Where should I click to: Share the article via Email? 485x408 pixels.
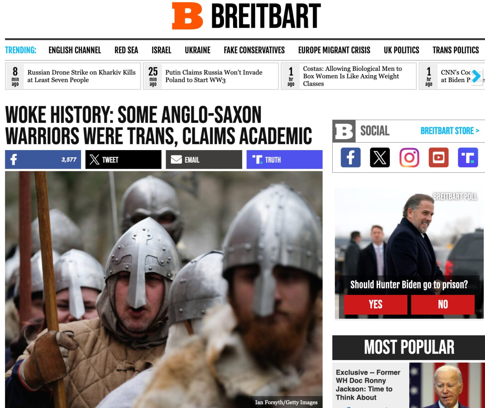click(x=204, y=160)
